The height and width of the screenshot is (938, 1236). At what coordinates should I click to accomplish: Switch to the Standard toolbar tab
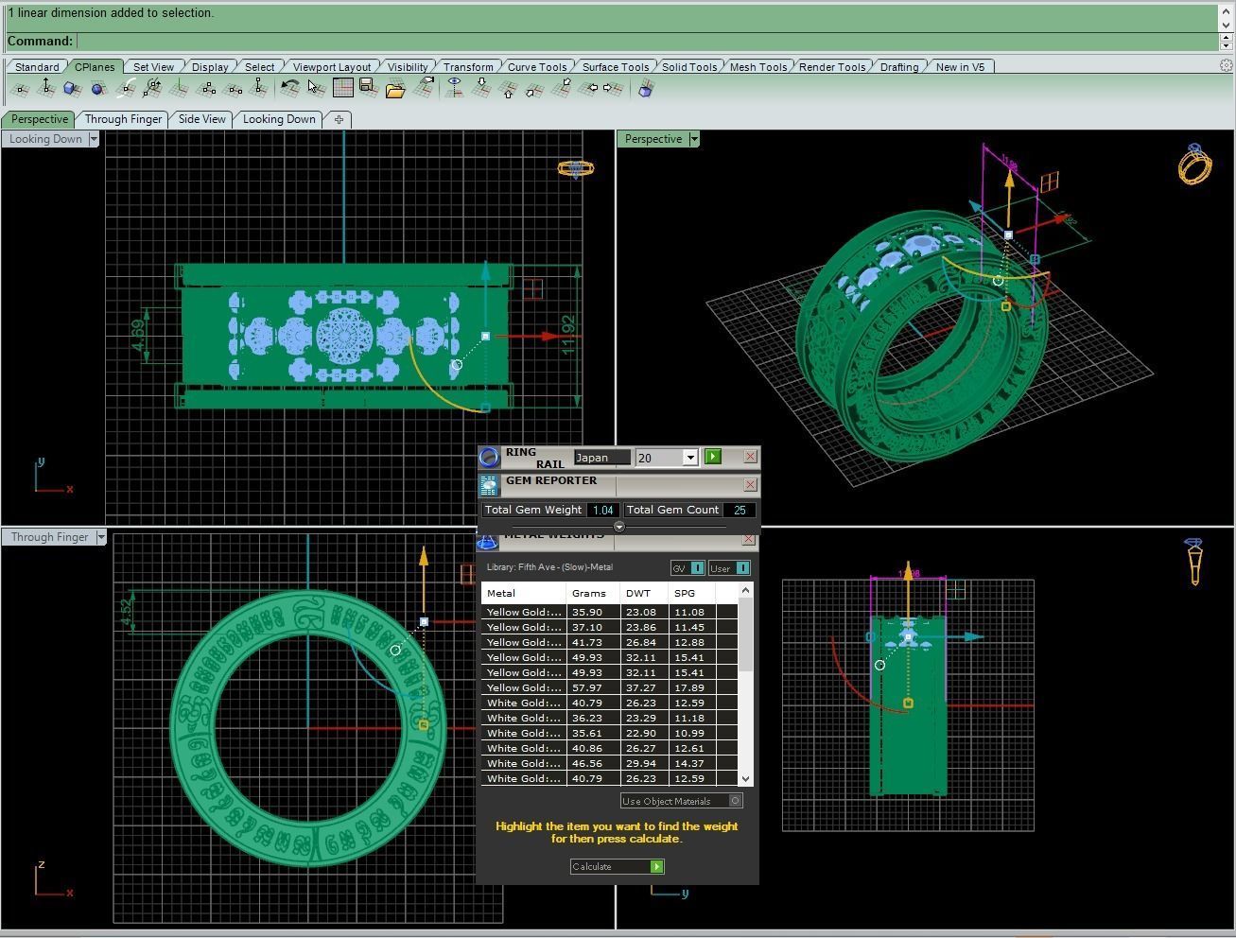pos(37,67)
